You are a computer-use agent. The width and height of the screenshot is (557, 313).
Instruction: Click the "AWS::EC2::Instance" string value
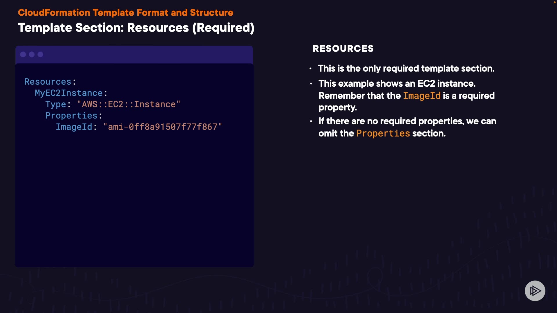click(x=129, y=104)
